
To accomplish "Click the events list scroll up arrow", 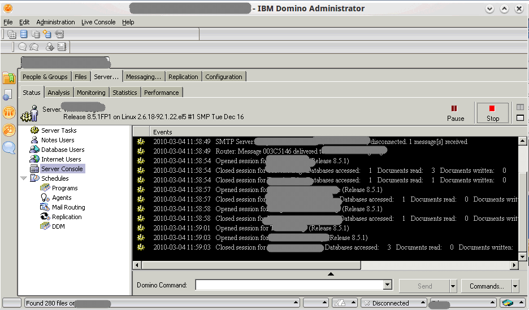I will 522,141.
